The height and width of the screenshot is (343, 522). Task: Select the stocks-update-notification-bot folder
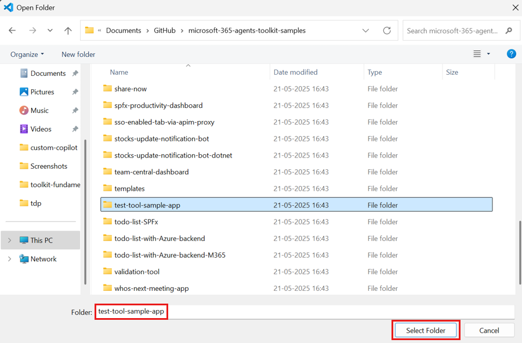[x=161, y=138]
